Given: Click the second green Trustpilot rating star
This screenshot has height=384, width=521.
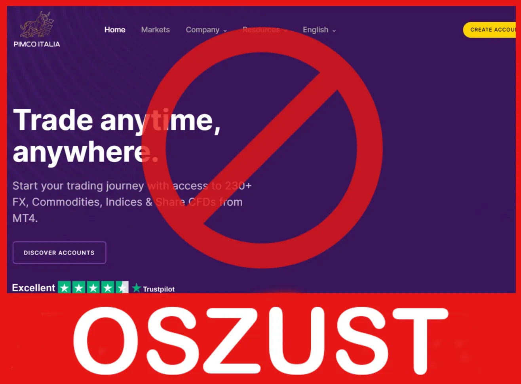Looking at the screenshot, I should (x=79, y=287).
